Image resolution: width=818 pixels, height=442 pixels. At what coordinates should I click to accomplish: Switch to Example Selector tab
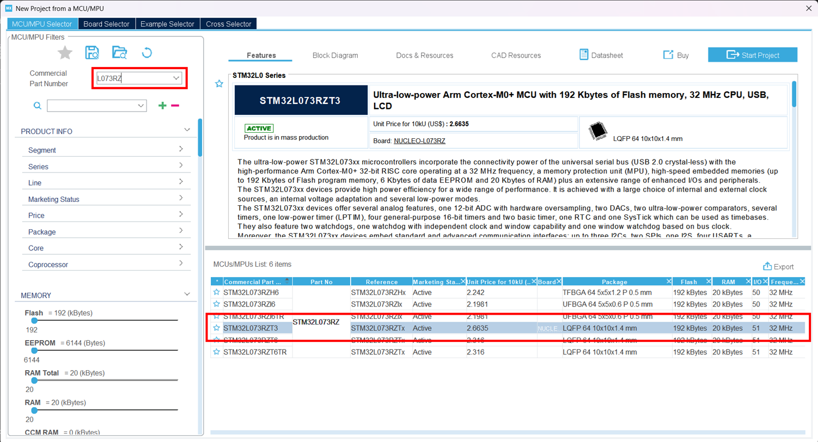(167, 24)
